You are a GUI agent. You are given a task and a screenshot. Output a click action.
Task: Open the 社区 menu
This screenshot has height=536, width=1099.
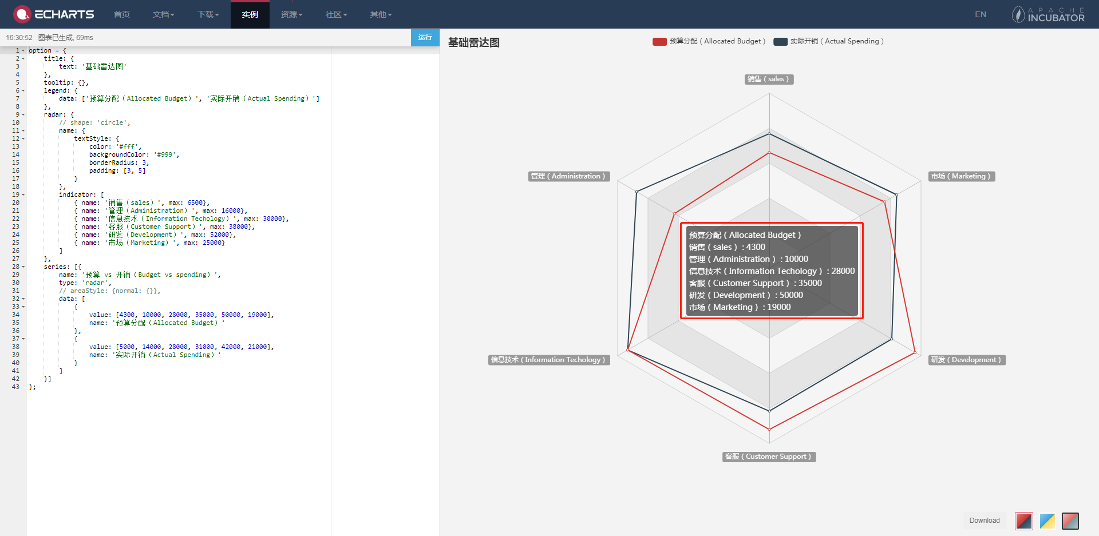(335, 14)
